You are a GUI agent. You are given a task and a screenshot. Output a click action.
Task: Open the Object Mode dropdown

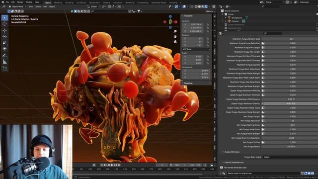click(x=17, y=6)
